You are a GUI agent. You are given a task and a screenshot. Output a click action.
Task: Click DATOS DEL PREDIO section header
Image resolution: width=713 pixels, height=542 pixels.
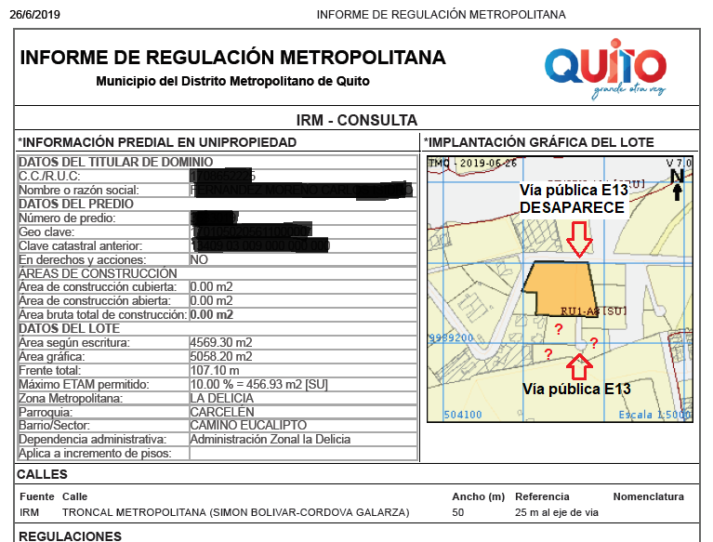click(x=76, y=204)
